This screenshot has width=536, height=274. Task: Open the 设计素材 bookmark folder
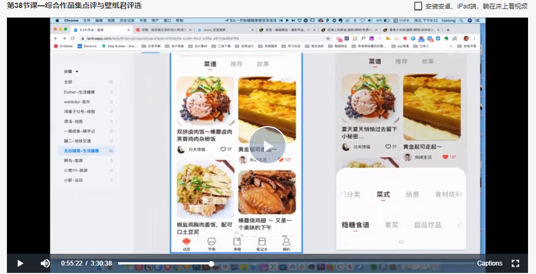(x=198, y=46)
